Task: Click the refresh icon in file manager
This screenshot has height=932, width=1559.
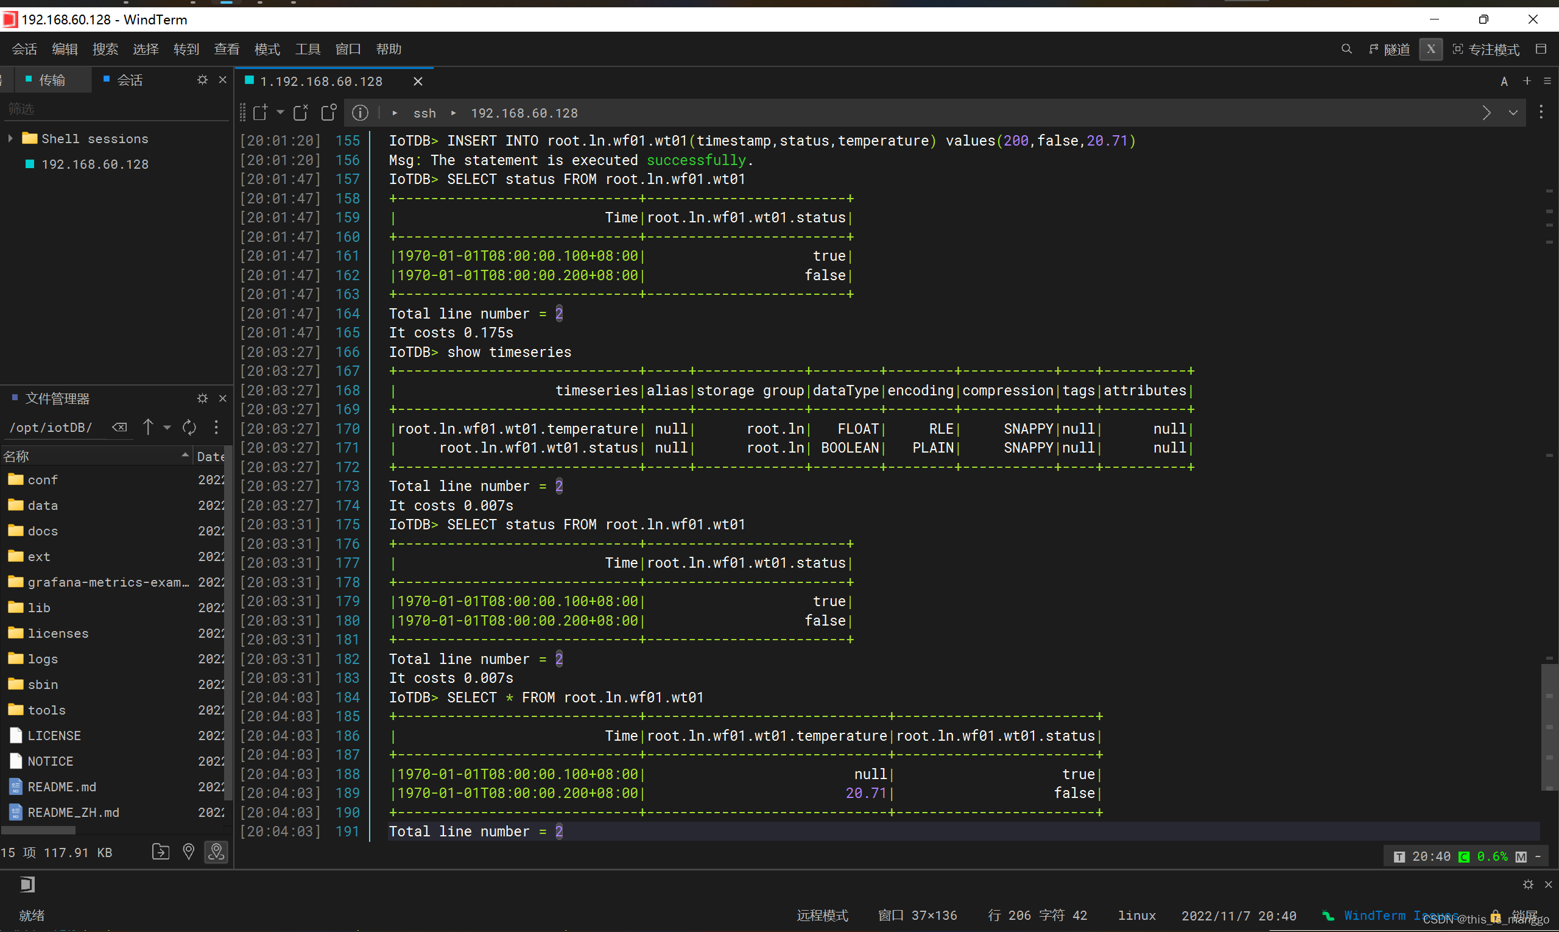Action: (189, 427)
